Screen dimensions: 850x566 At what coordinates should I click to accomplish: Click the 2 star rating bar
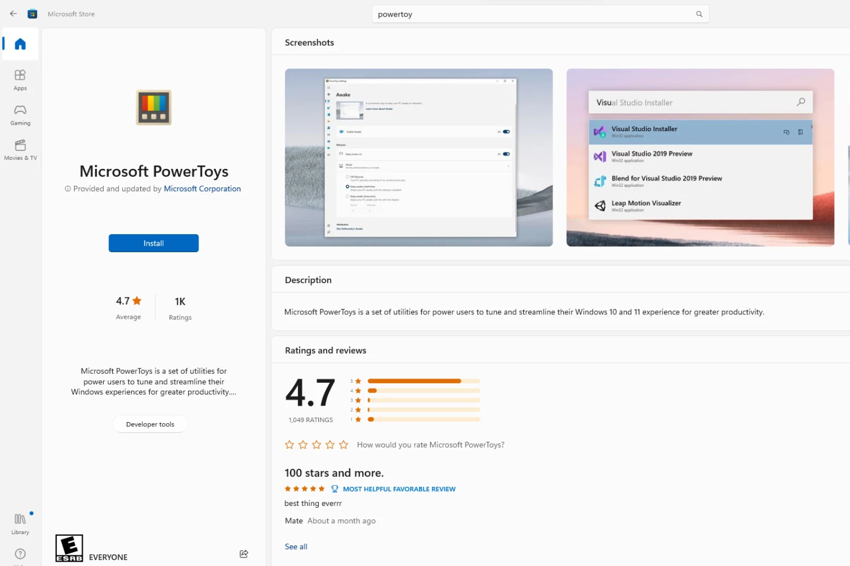click(x=423, y=410)
